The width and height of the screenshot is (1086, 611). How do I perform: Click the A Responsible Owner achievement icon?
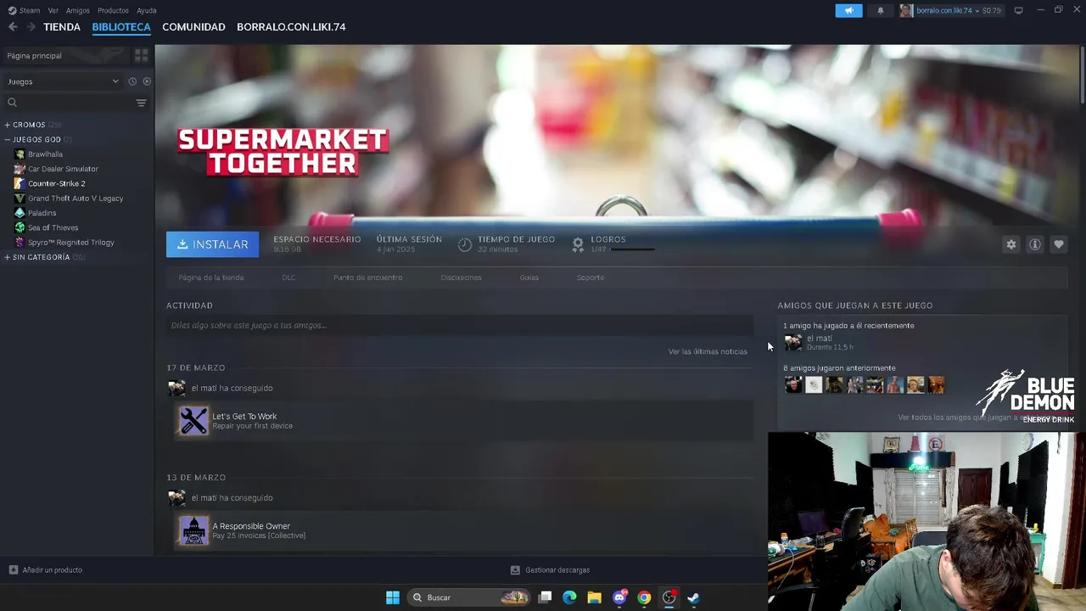pyautogui.click(x=193, y=530)
